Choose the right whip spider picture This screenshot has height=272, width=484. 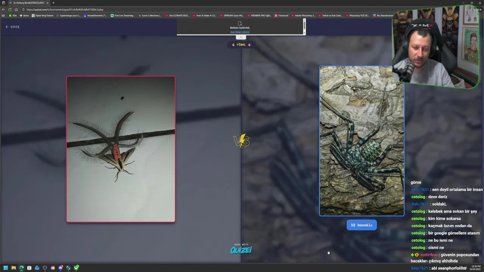click(362, 141)
